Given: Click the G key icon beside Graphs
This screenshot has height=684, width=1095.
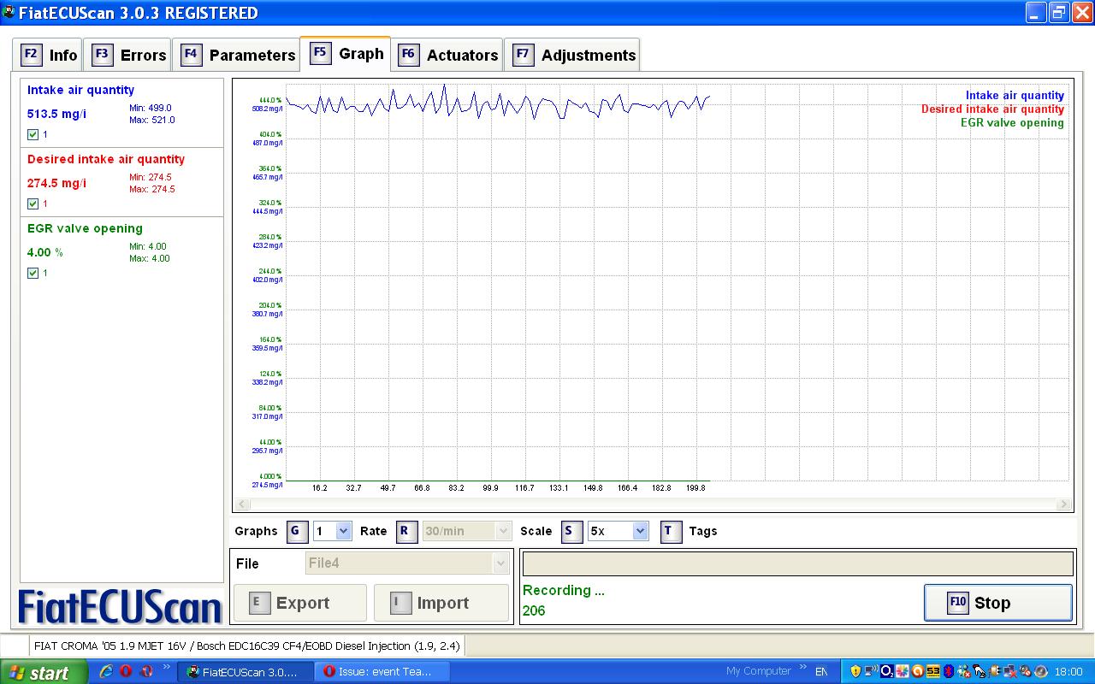Looking at the screenshot, I should pyautogui.click(x=296, y=531).
